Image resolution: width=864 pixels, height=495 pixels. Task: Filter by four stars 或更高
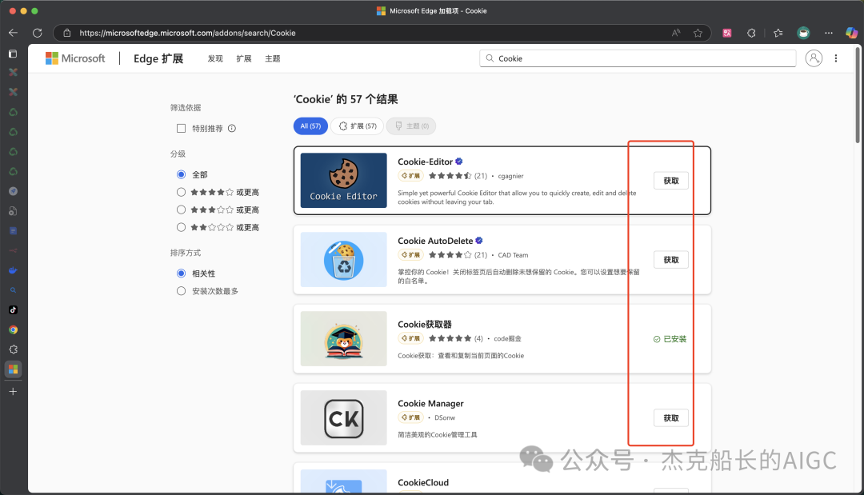coord(181,192)
